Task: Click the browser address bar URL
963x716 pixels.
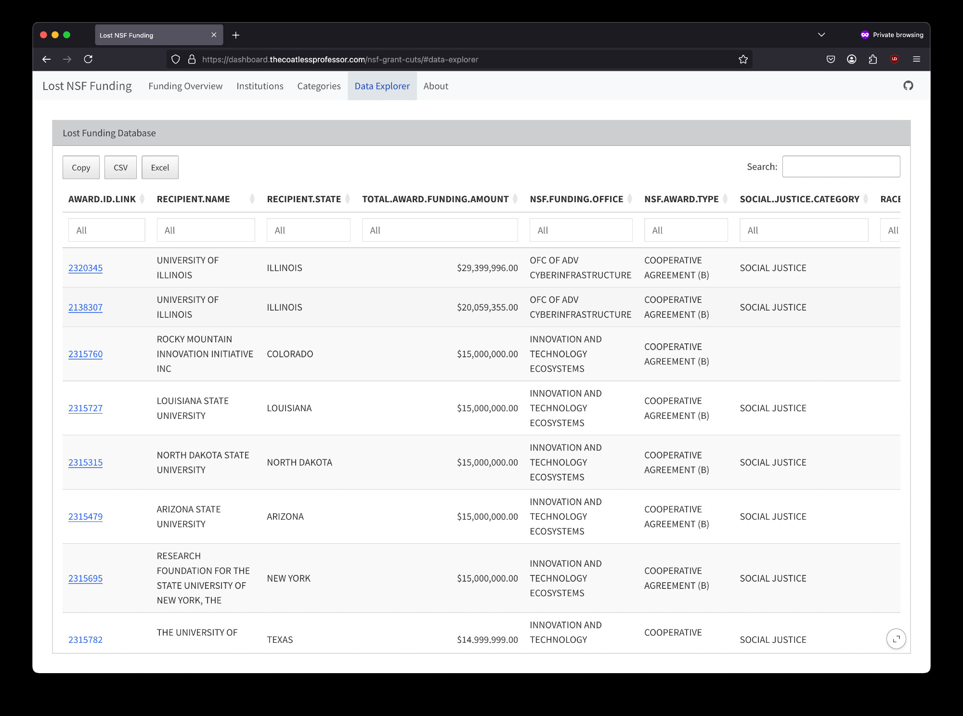Action: 340,59
